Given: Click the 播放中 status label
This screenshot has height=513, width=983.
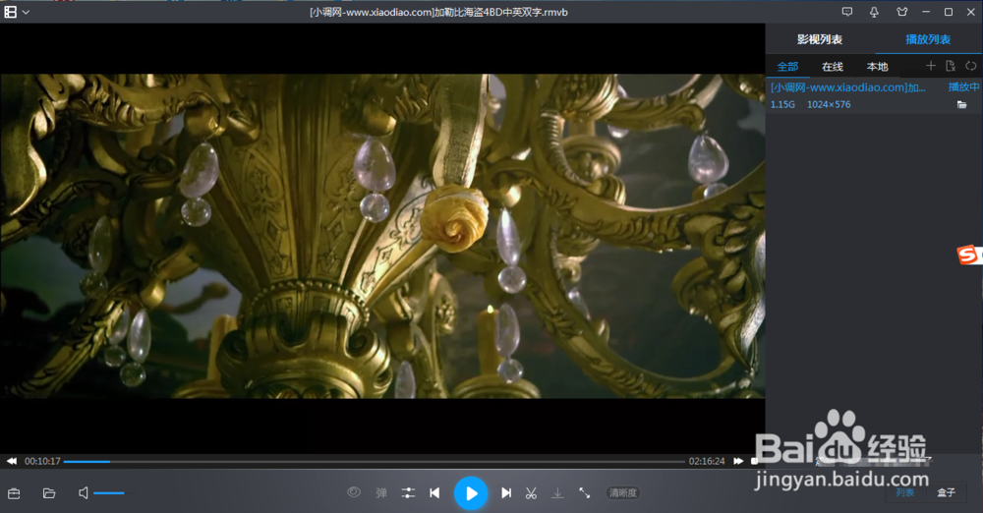Looking at the screenshot, I should [963, 87].
